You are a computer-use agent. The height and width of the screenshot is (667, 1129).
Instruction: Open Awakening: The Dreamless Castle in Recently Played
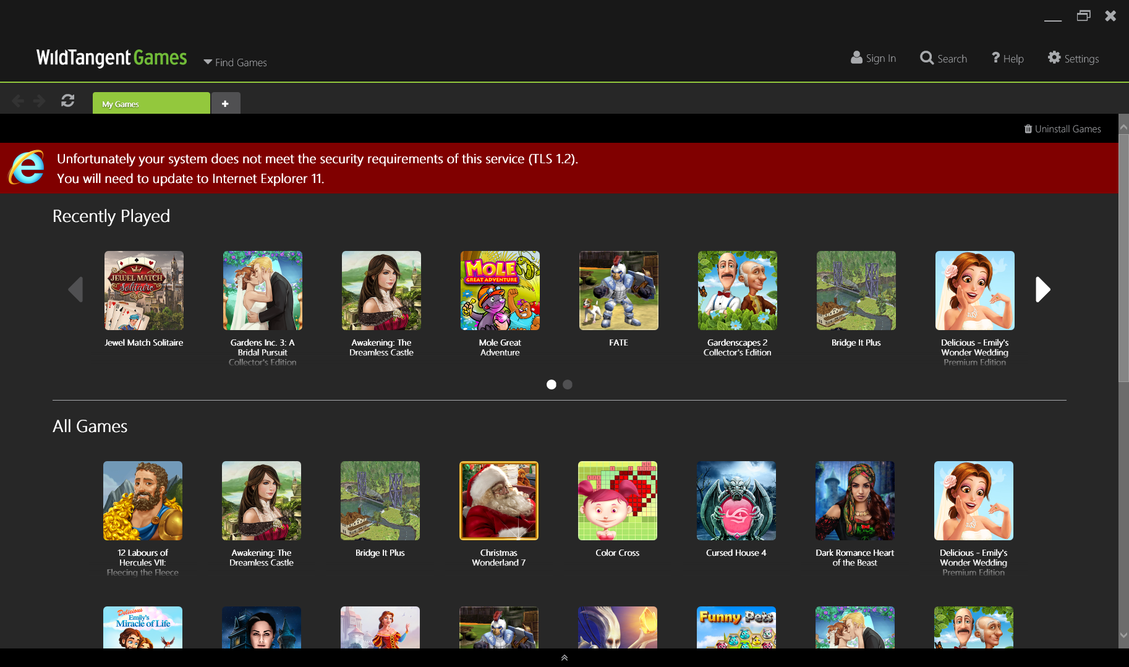[x=381, y=291]
